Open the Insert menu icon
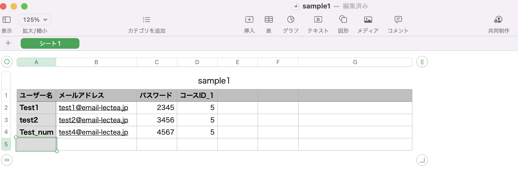518x192 pixels. pyautogui.click(x=249, y=20)
